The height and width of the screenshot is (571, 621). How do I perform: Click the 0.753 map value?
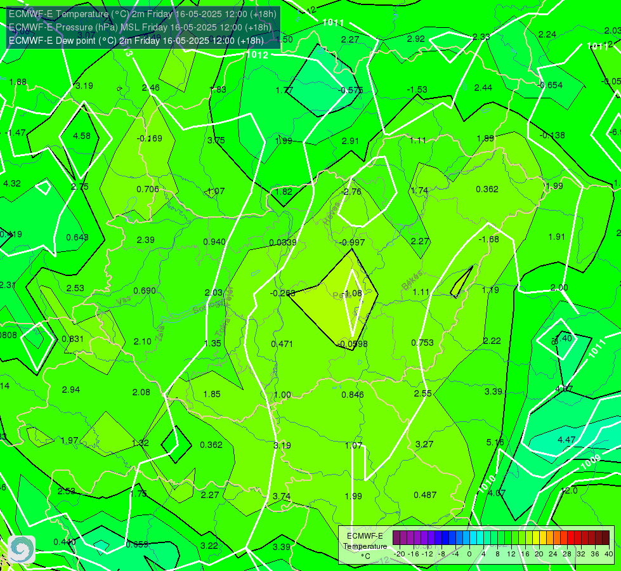pyautogui.click(x=422, y=343)
